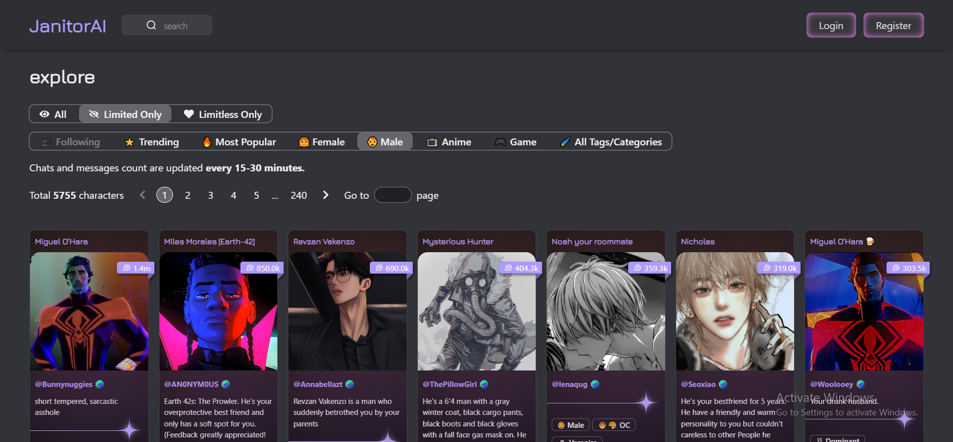Click the 850.0k chat count badge
Viewport: 953px width, 442px height.
pos(262,268)
